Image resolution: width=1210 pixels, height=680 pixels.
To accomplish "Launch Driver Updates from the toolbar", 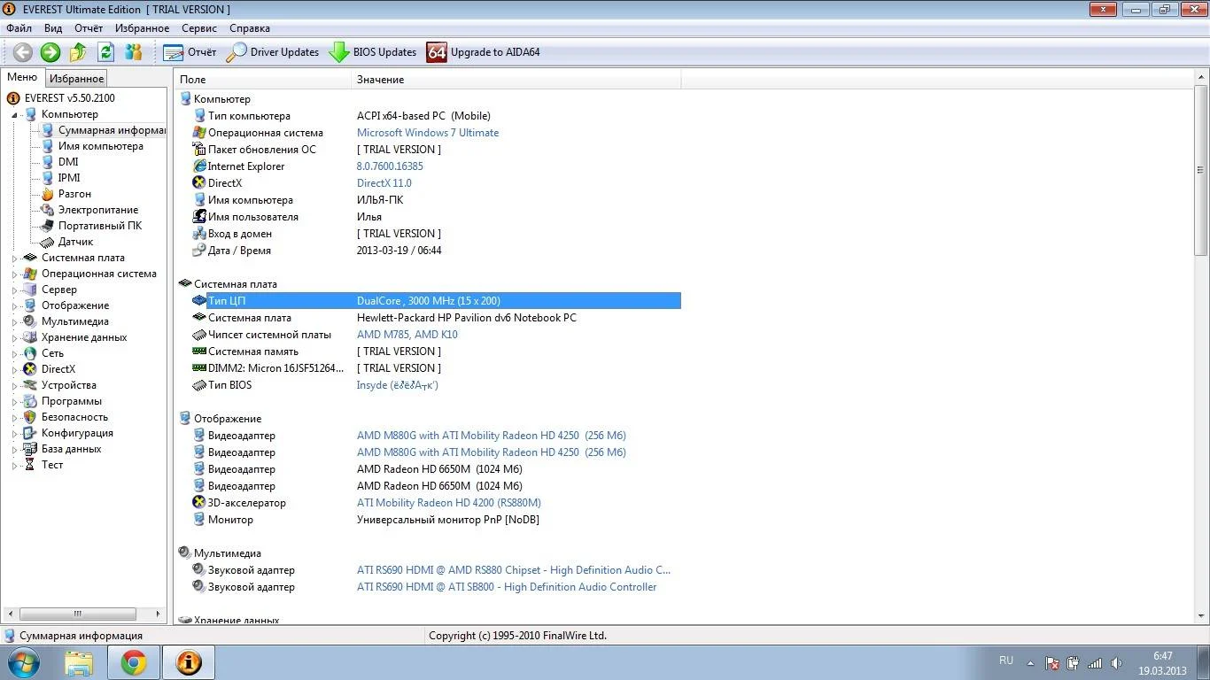I will tap(273, 52).
